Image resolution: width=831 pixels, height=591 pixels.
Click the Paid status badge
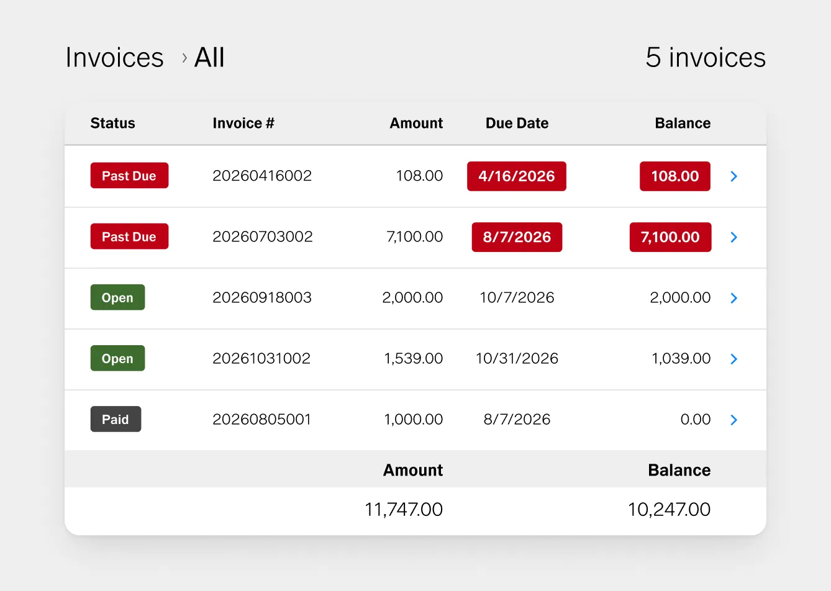pyautogui.click(x=116, y=419)
